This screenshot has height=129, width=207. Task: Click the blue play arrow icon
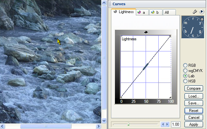[201, 12]
